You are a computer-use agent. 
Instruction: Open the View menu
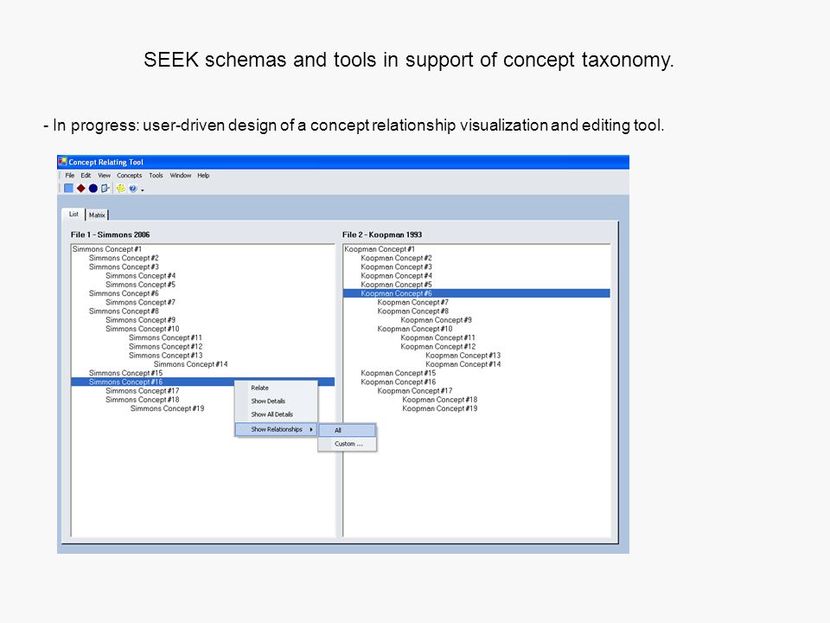tap(105, 176)
